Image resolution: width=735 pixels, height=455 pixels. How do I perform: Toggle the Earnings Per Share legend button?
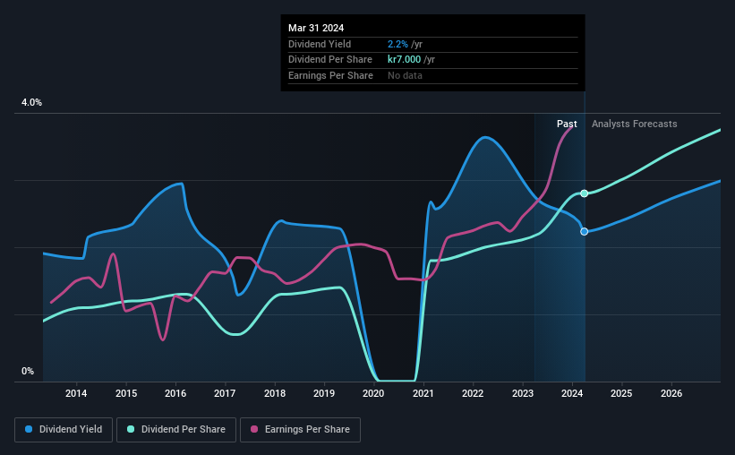tap(300, 430)
